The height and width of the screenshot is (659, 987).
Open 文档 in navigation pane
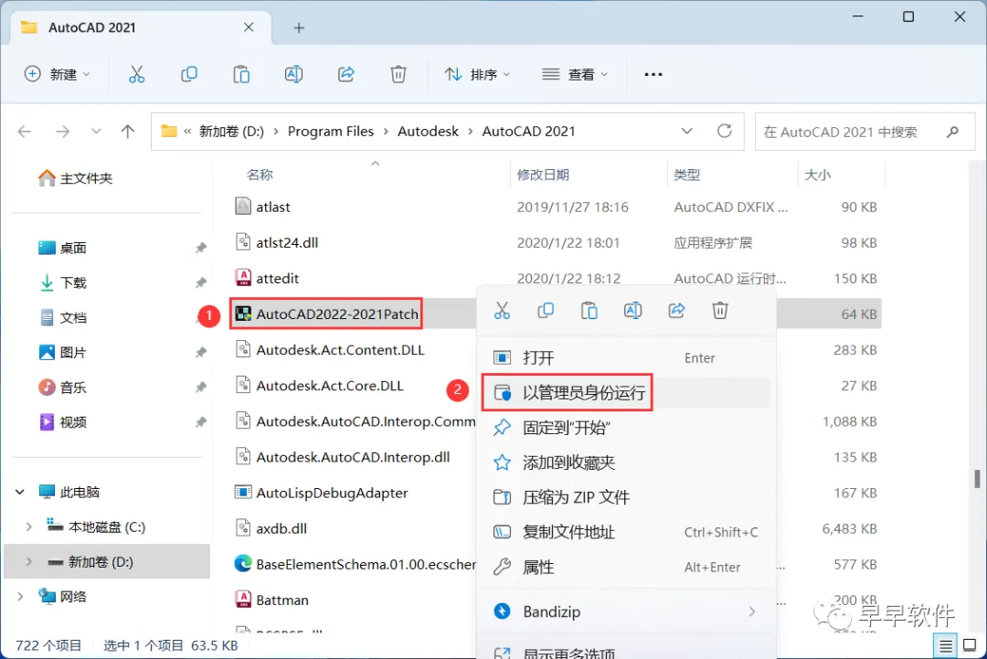coord(62,318)
